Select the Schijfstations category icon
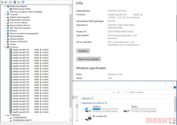 click(x=8, y=115)
